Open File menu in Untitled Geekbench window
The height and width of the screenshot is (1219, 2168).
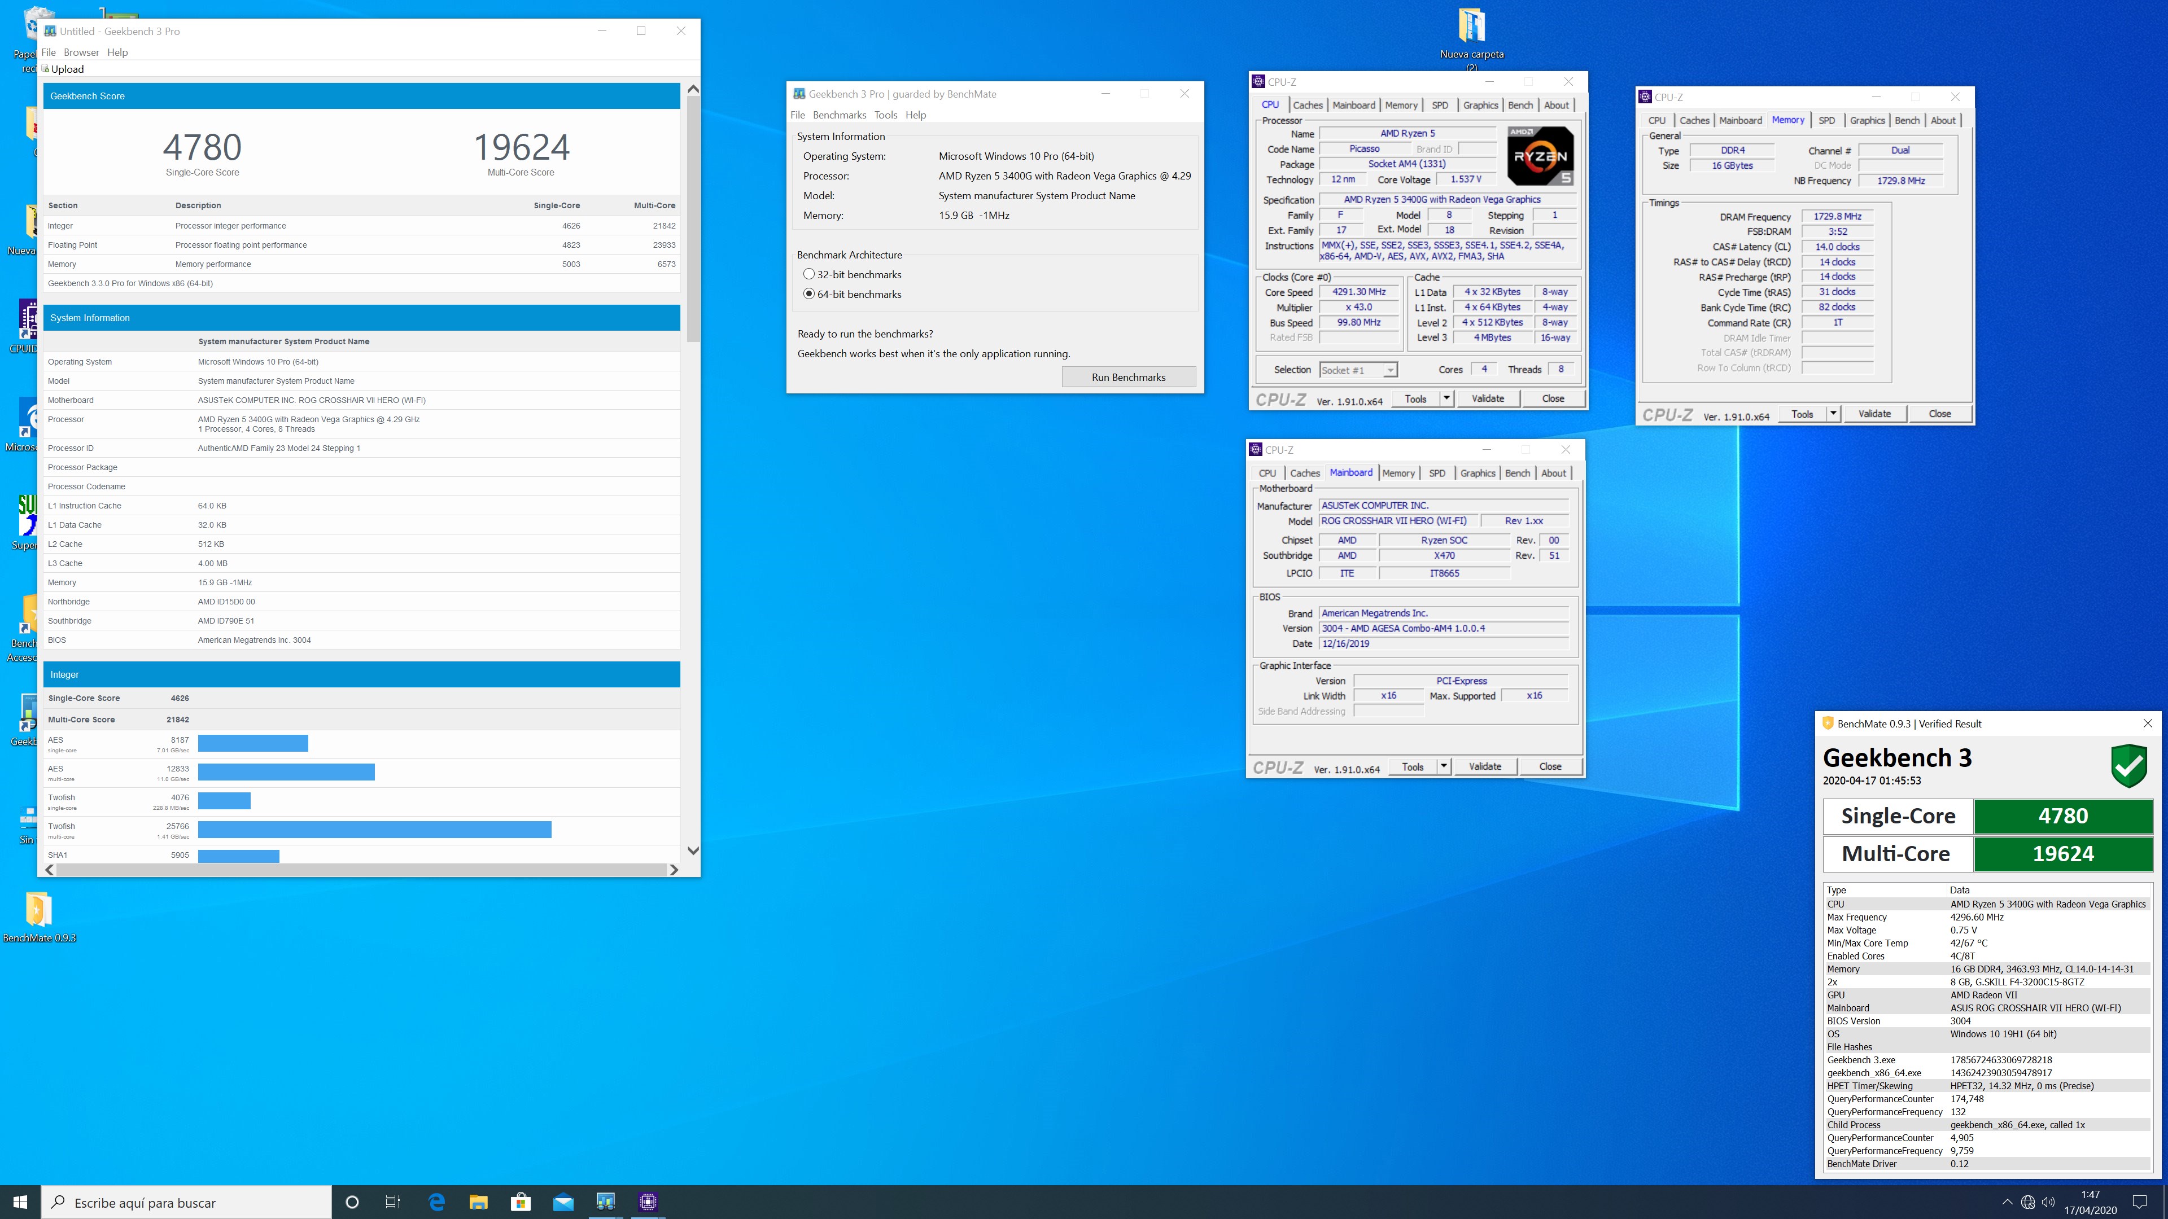[49, 52]
